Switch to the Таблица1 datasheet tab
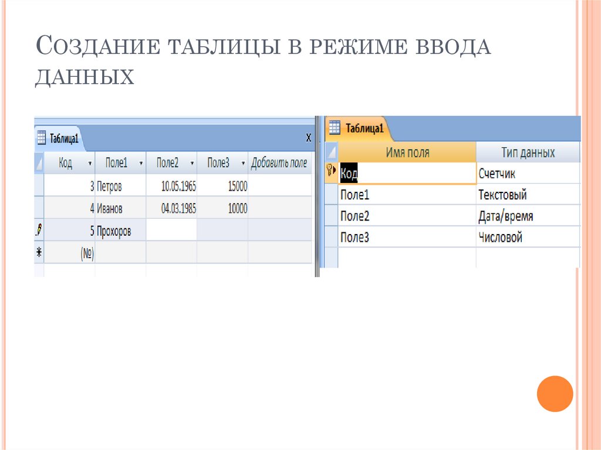Image resolution: width=601 pixels, height=450 pixels. 66,137
